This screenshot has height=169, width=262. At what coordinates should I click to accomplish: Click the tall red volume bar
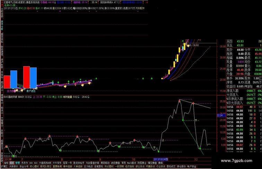pyautogui.click(x=27, y=77)
